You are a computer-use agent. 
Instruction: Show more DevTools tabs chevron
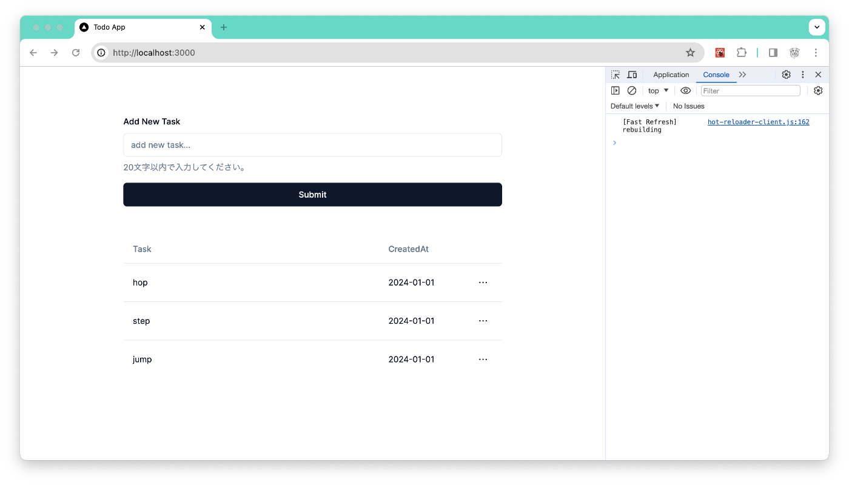coord(743,75)
